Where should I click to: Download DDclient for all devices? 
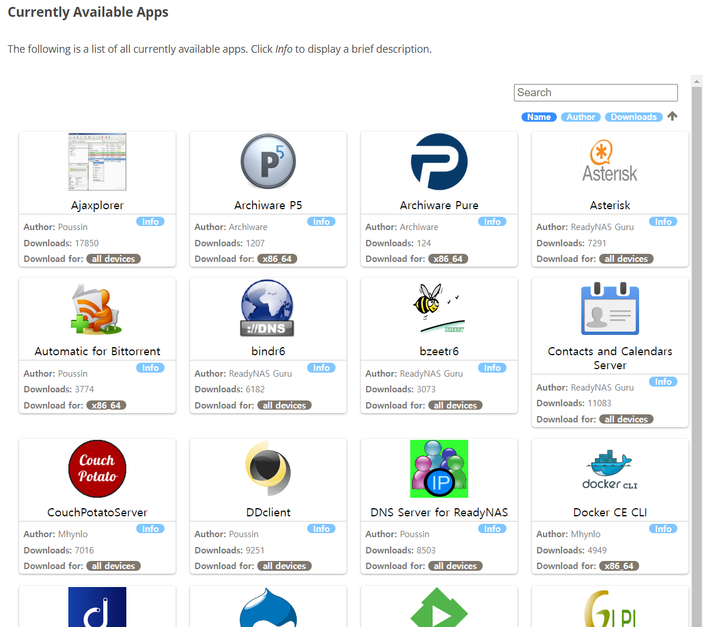285,566
